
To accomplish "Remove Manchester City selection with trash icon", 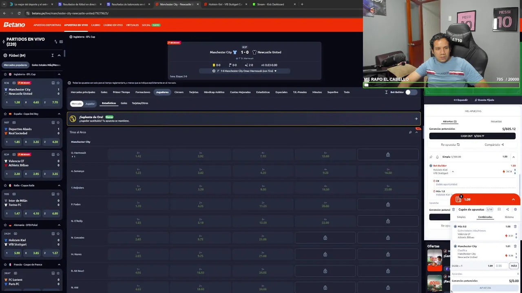I will tap(515, 246).
